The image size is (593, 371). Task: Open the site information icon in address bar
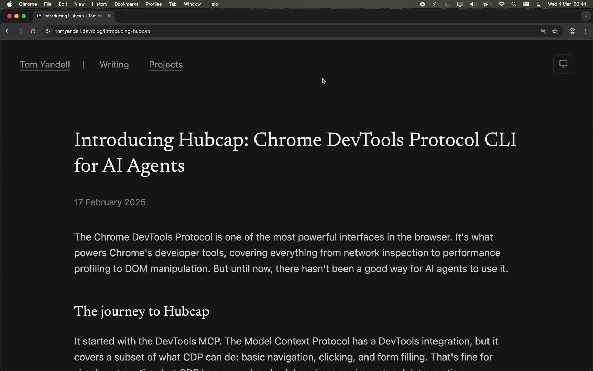(x=48, y=31)
